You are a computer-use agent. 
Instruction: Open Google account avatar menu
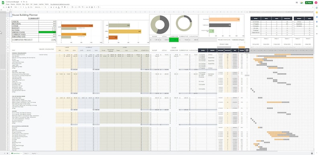(x=316, y=3)
